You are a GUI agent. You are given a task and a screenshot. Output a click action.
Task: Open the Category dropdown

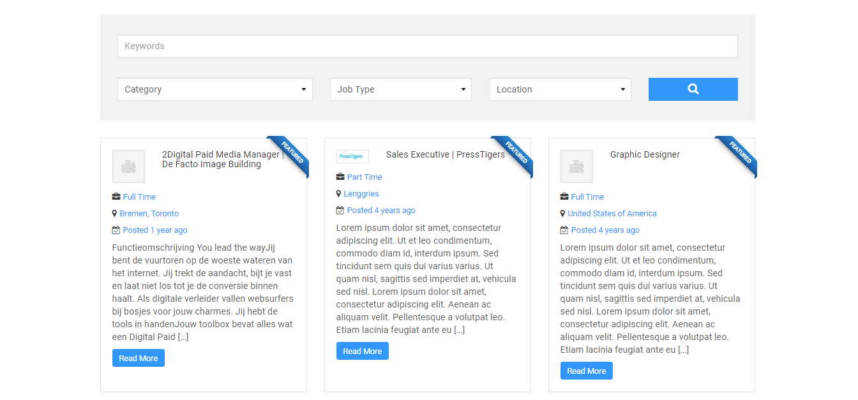click(215, 89)
